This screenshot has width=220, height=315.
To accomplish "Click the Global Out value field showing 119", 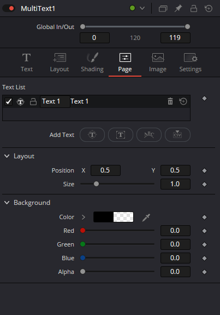I will pos(175,38).
